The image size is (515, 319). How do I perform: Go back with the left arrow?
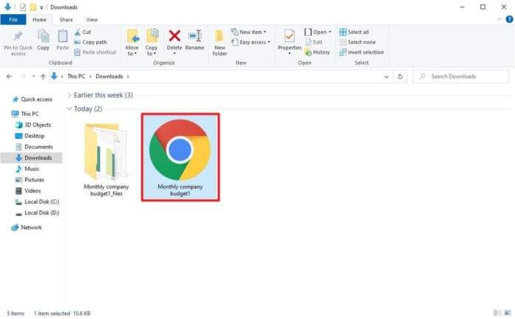tap(9, 76)
